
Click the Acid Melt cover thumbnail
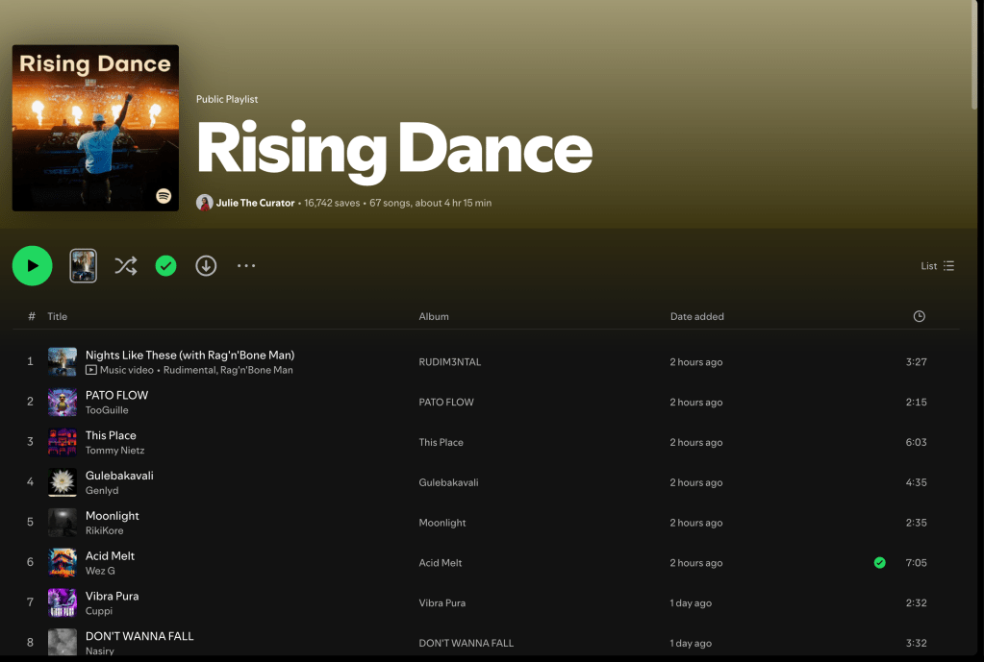63,562
